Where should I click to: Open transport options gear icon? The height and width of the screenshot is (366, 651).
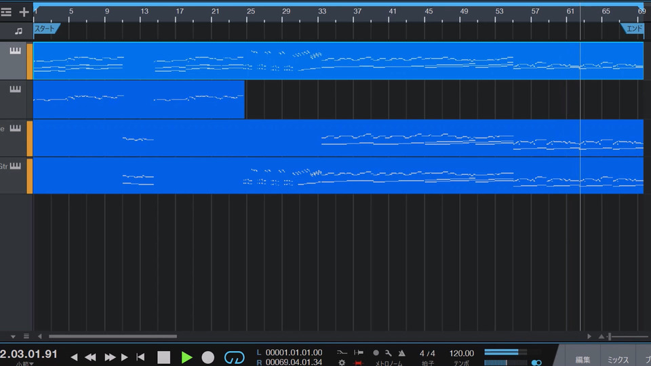(342, 363)
